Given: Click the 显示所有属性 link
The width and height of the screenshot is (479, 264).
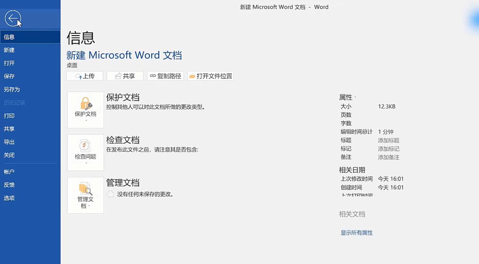Looking at the screenshot, I should coord(356,233).
